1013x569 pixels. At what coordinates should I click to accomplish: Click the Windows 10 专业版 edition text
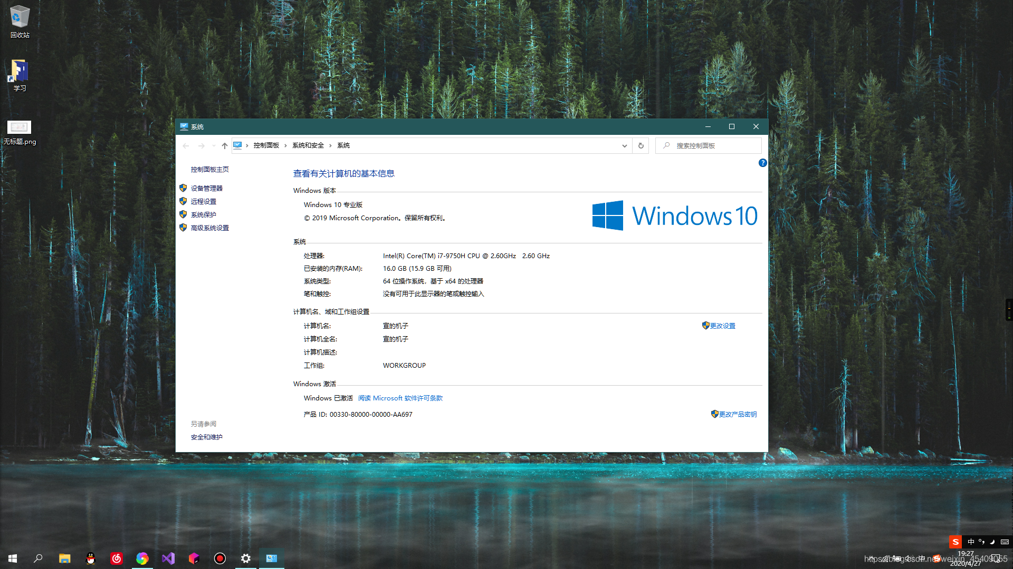(333, 204)
